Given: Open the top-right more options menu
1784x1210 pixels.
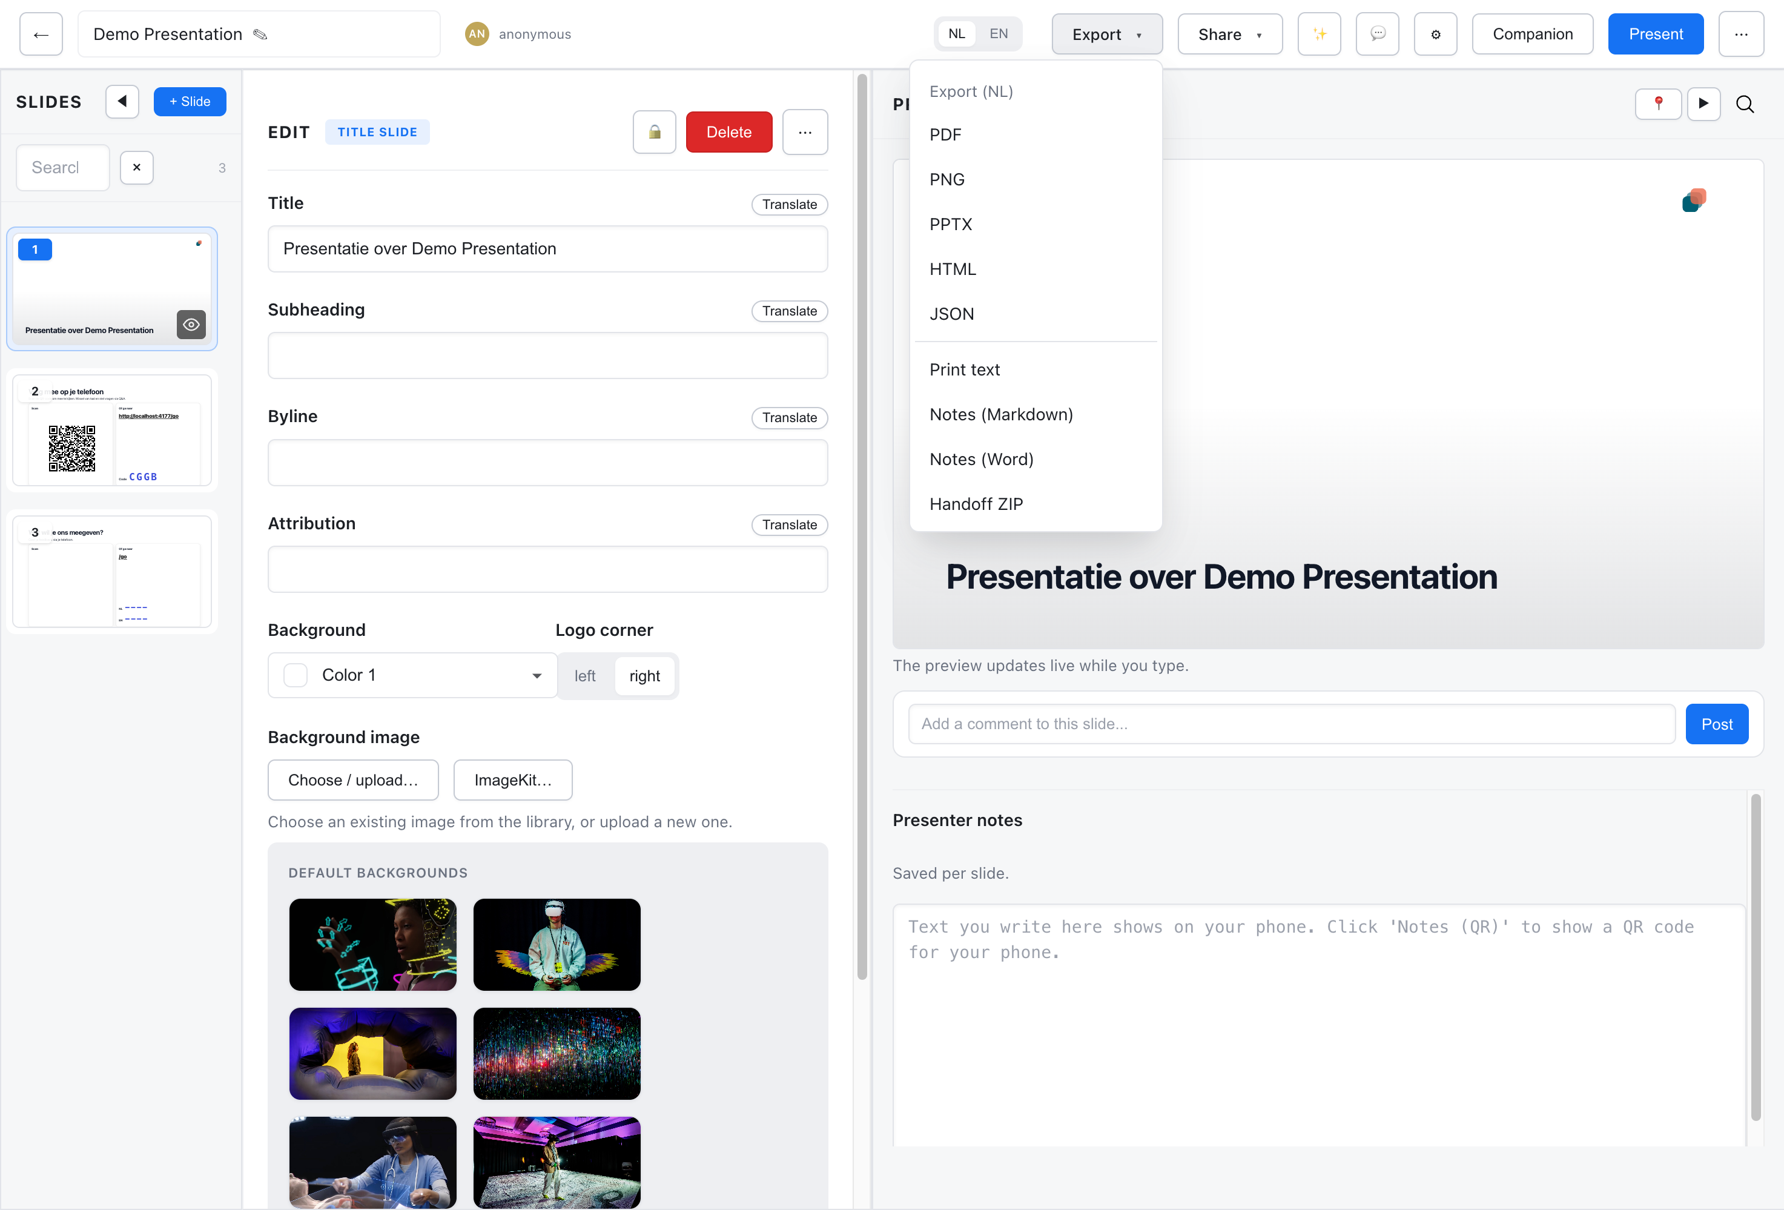Looking at the screenshot, I should [1740, 35].
